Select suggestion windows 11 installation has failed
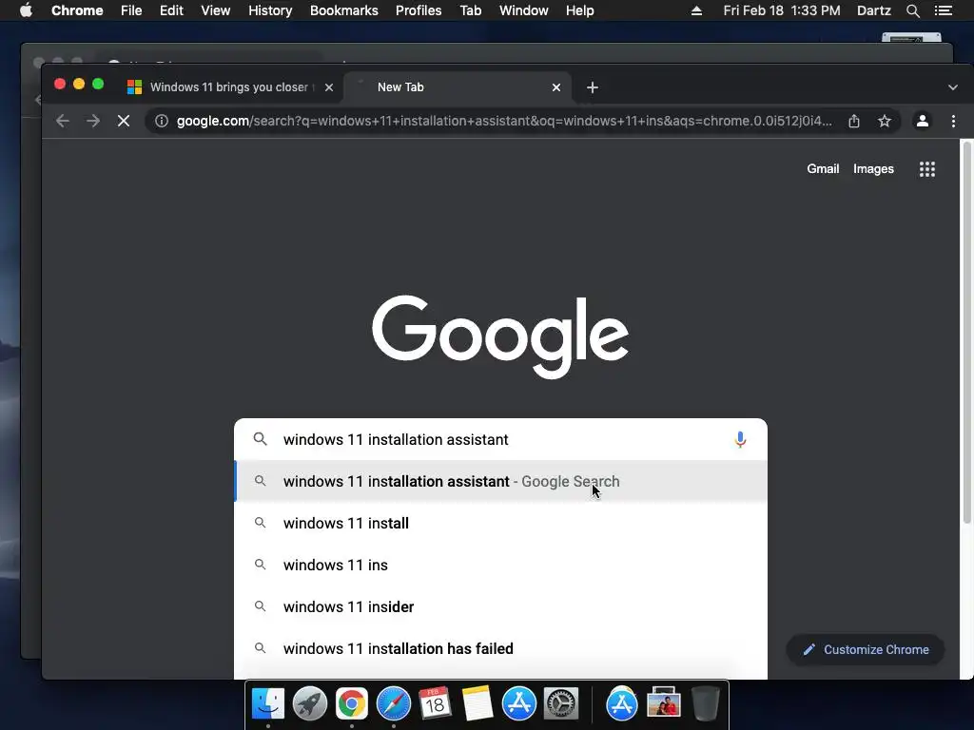 tap(500, 648)
